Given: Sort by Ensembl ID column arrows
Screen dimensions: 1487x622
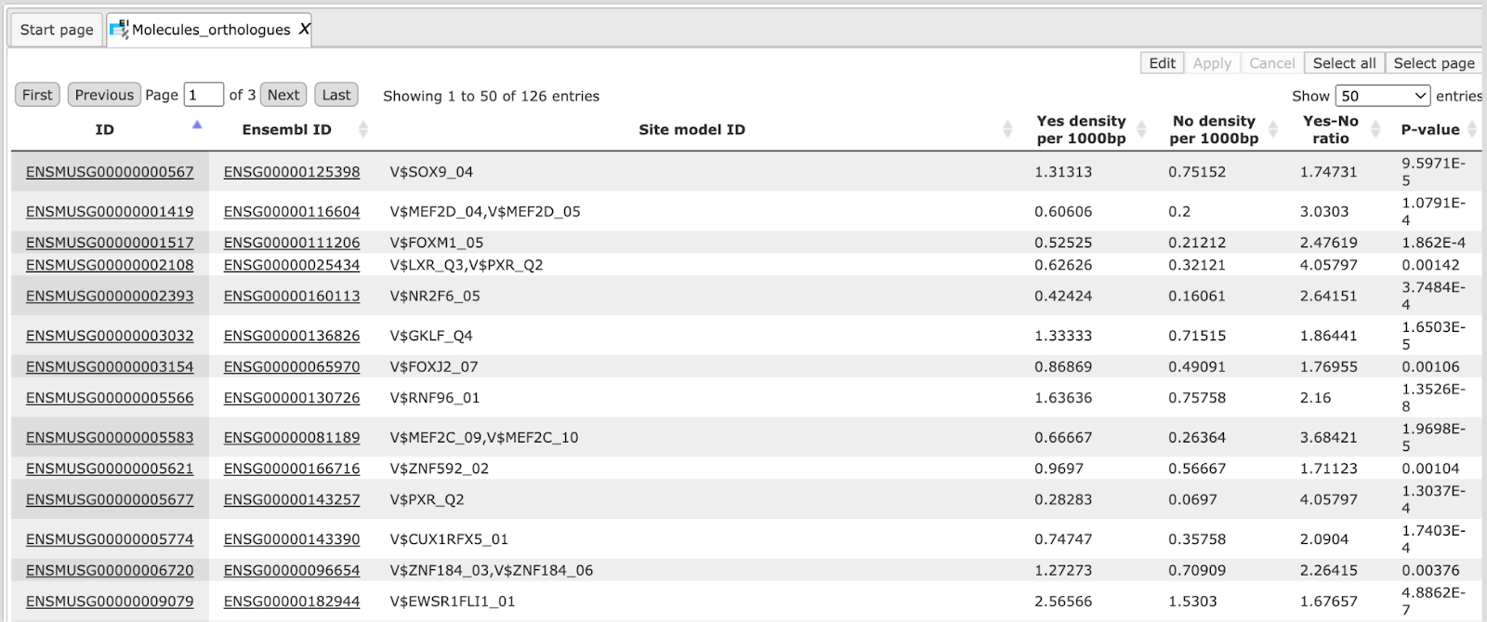Looking at the screenshot, I should 363,129.
